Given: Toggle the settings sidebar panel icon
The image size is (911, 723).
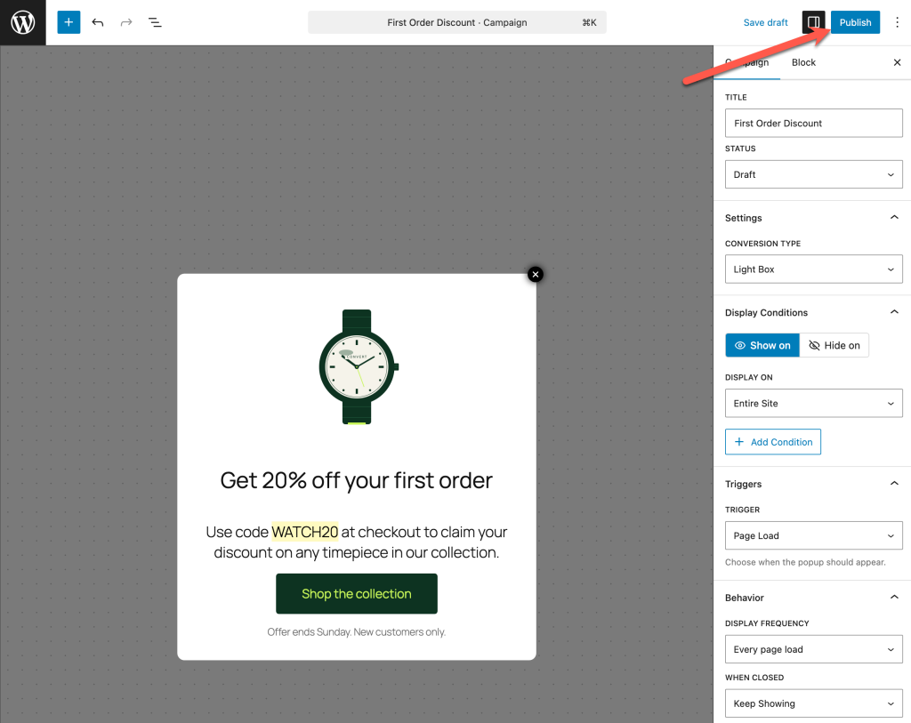Looking at the screenshot, I should [813, 22].
